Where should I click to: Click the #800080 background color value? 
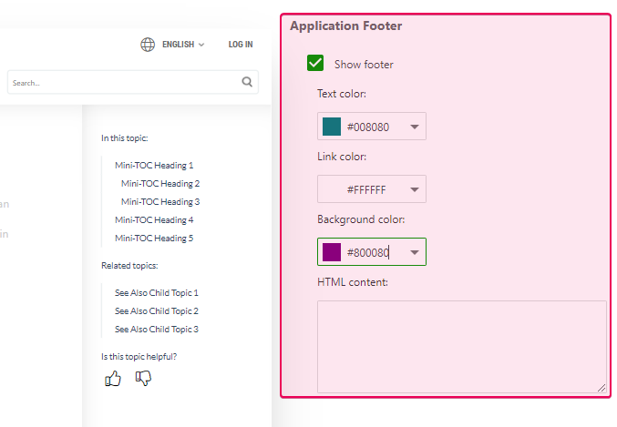(368, 253)
